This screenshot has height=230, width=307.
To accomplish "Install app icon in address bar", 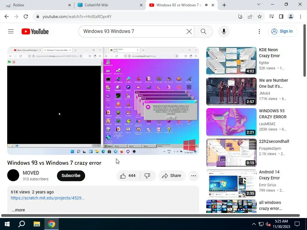I will pyautogui.click(x=240, y=17).
